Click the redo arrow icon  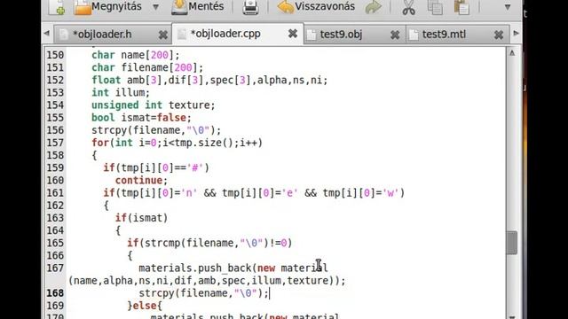(x=374, y=7)
